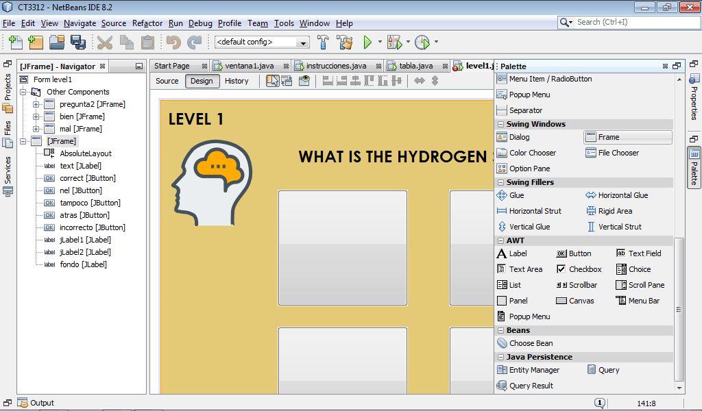Click the Preview Design eye icon
Image resolution: width=702 pixels, height=411 pixels.
point(304,81)
